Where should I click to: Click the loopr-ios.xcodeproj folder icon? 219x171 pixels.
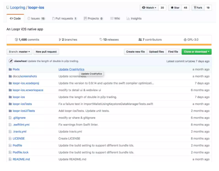click(10, 83)
